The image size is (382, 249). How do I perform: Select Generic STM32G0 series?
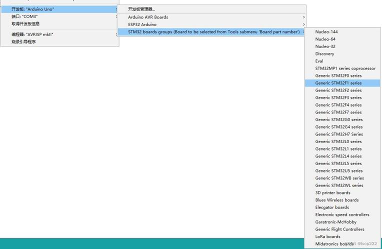click(x=342, y=119)
